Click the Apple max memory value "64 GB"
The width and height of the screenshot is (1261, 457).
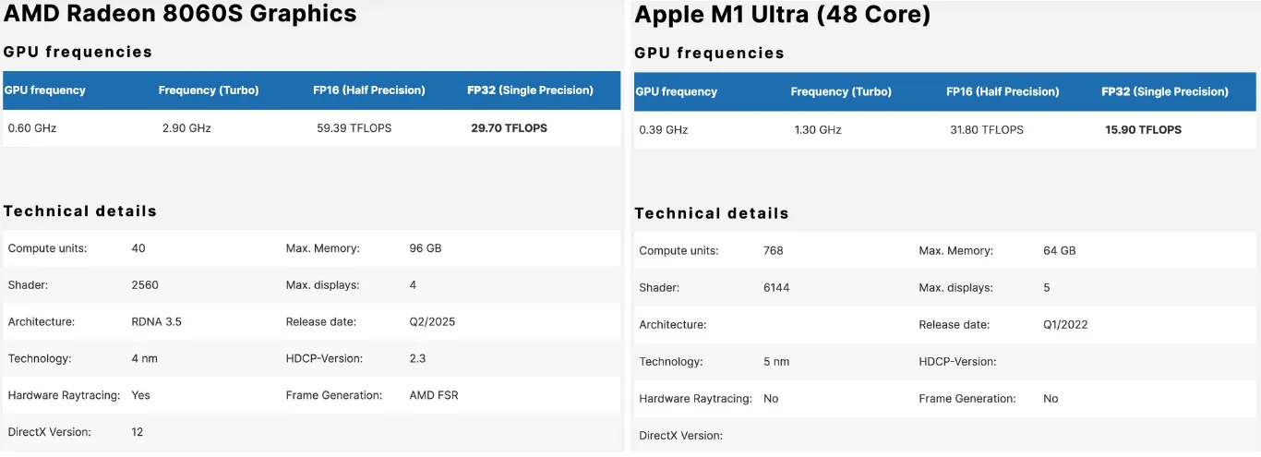coord(1060,251)
